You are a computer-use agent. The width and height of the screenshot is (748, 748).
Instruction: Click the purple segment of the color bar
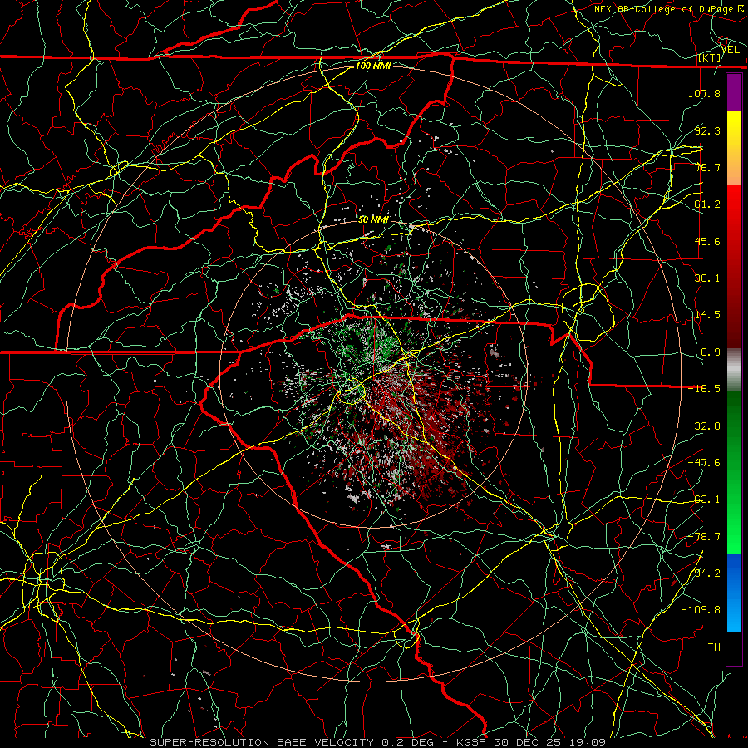tap(734, 92)
